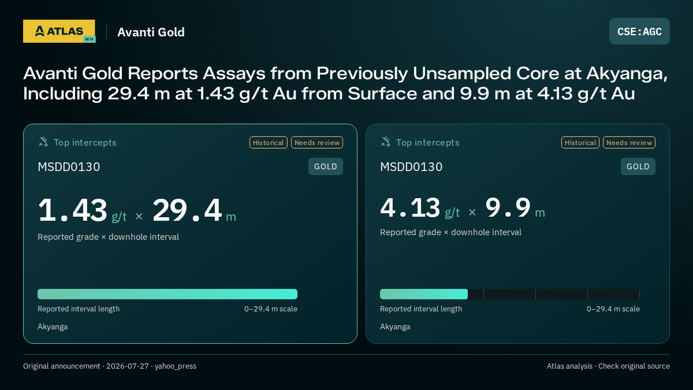Click Historical tag in the 4.13 g/t card
The width and height of the screenshot is (693, 390).
(x=580, y=143)
